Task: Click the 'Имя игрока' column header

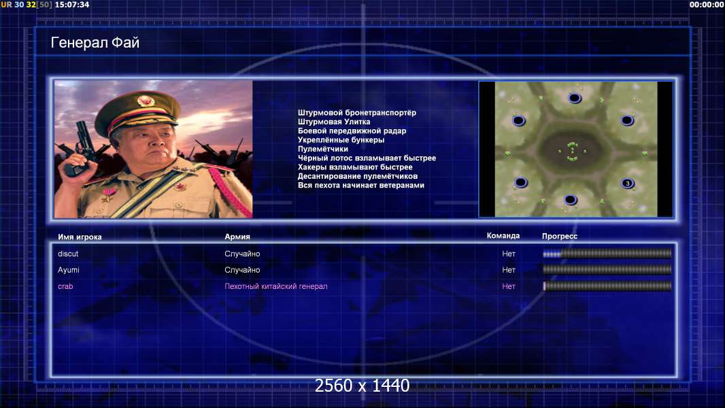Action: [80, 237]
